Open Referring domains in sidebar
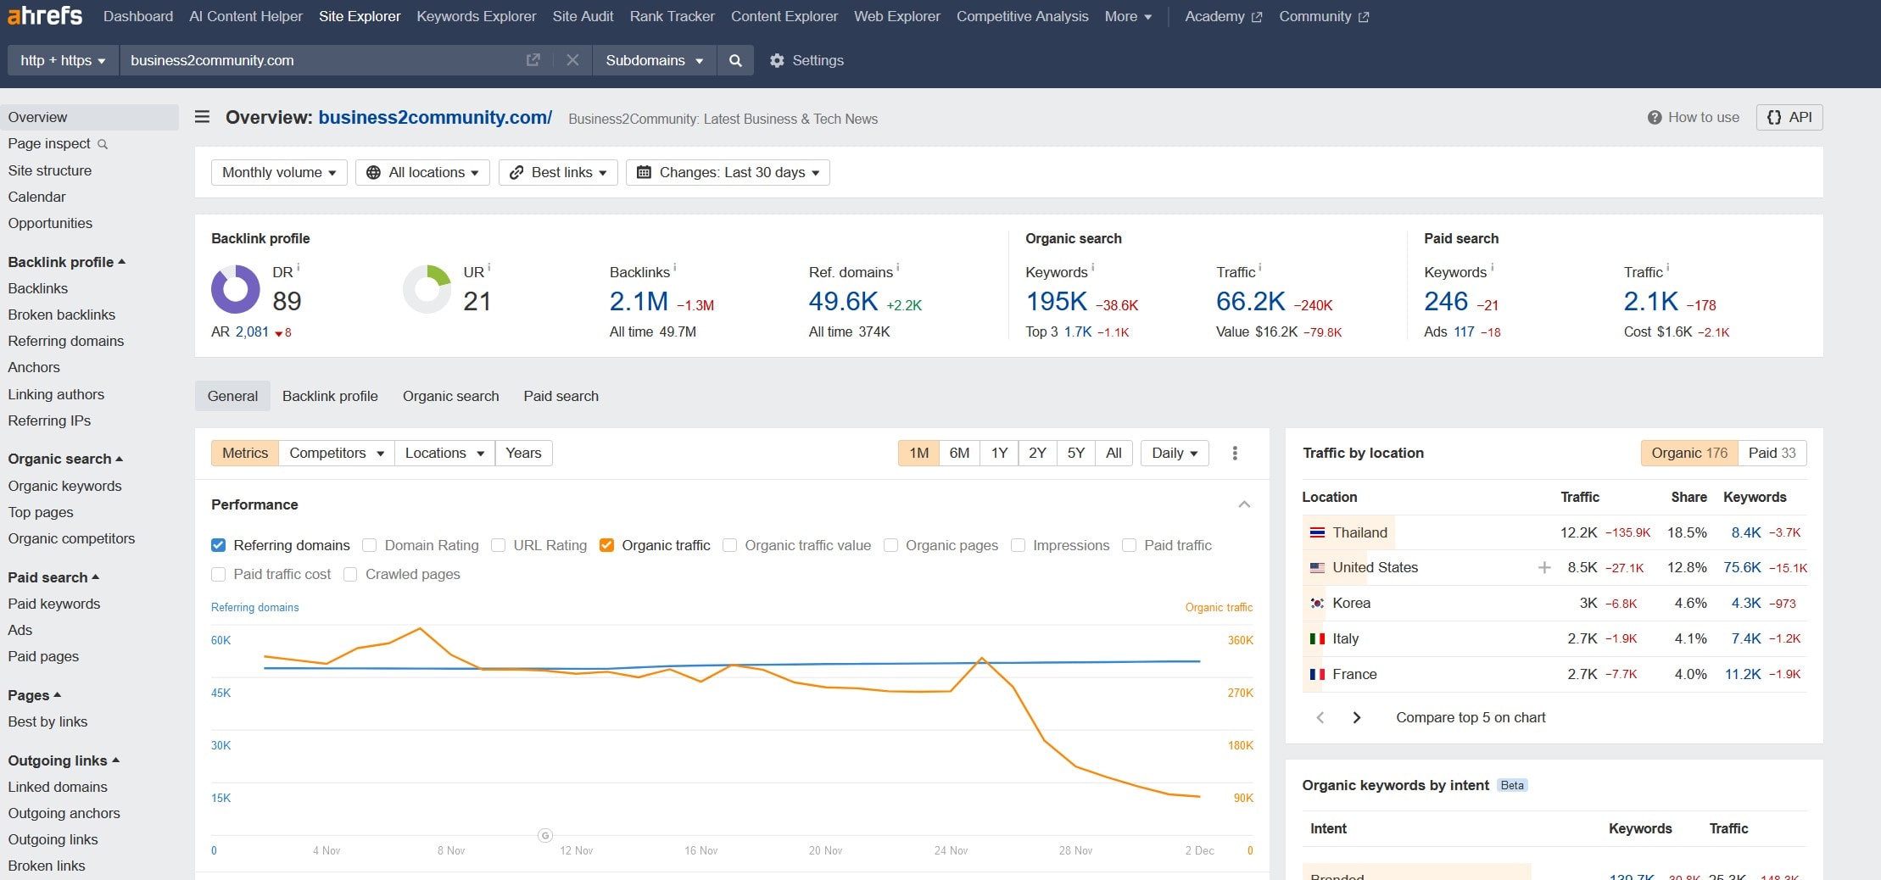1881x880 pixels. (x=65, y=342)
